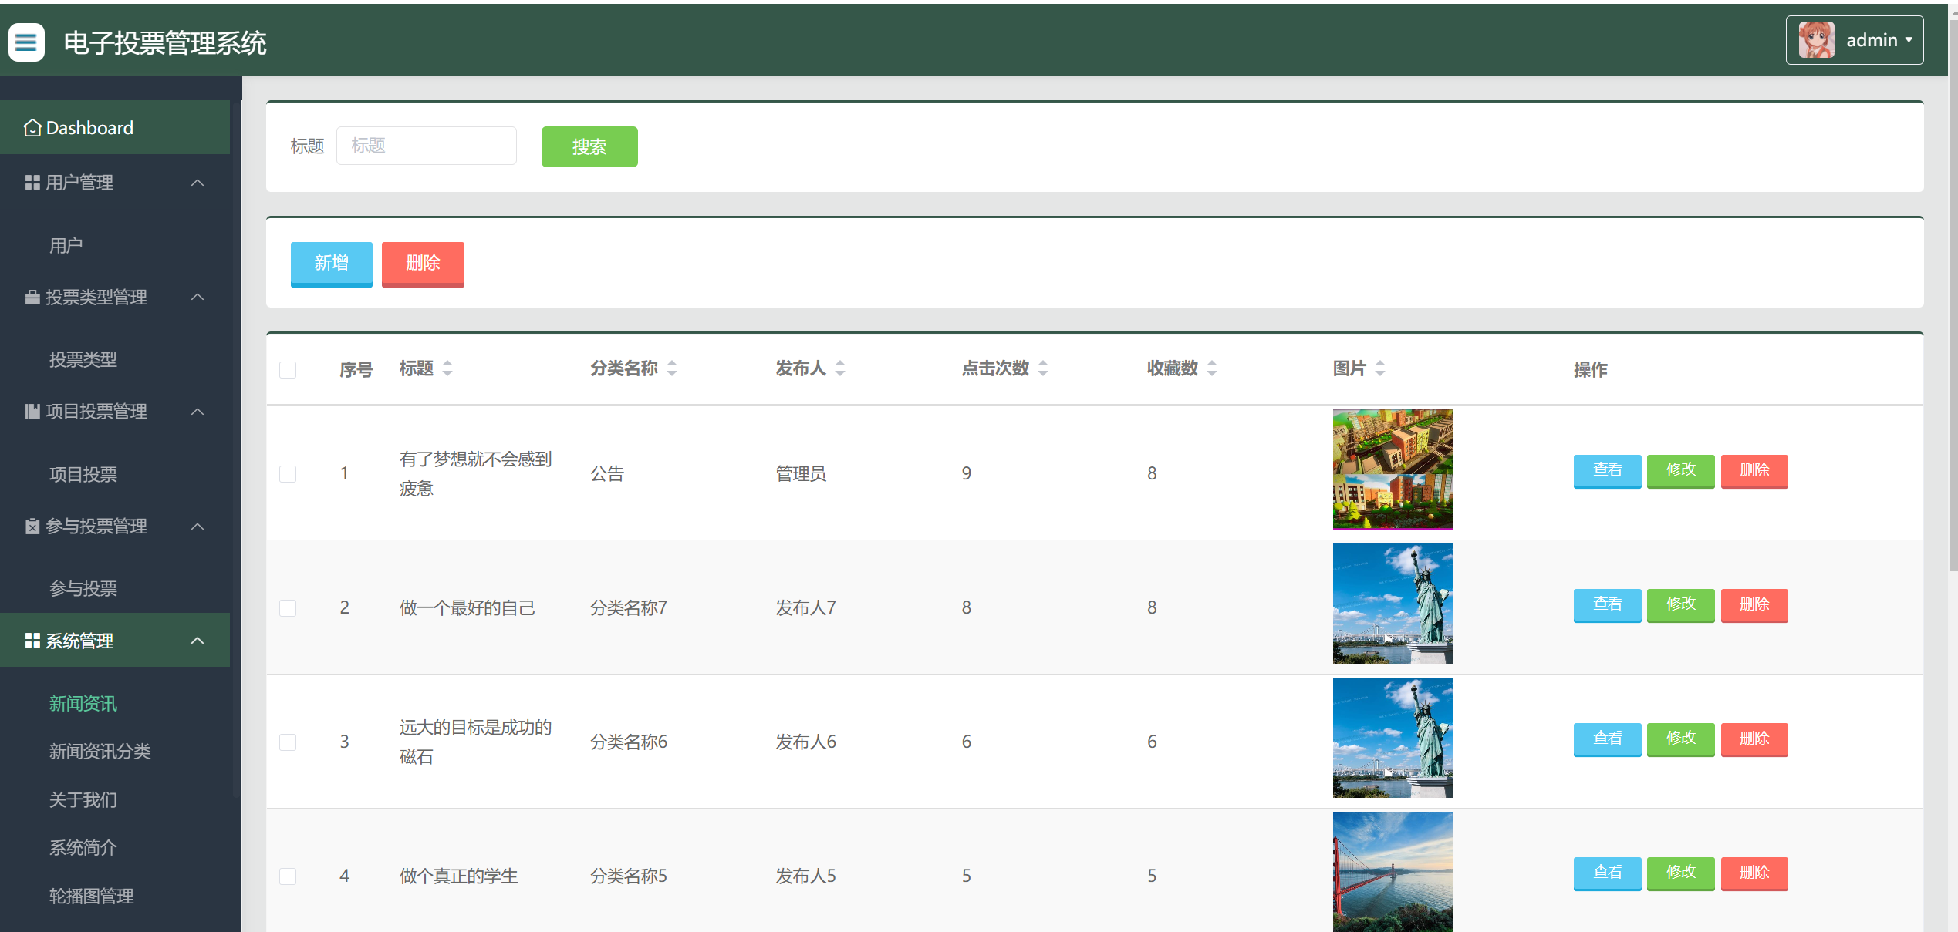Open the 轮播图管理 menu item
The image size is (1958, 932).
click(89, 896)
